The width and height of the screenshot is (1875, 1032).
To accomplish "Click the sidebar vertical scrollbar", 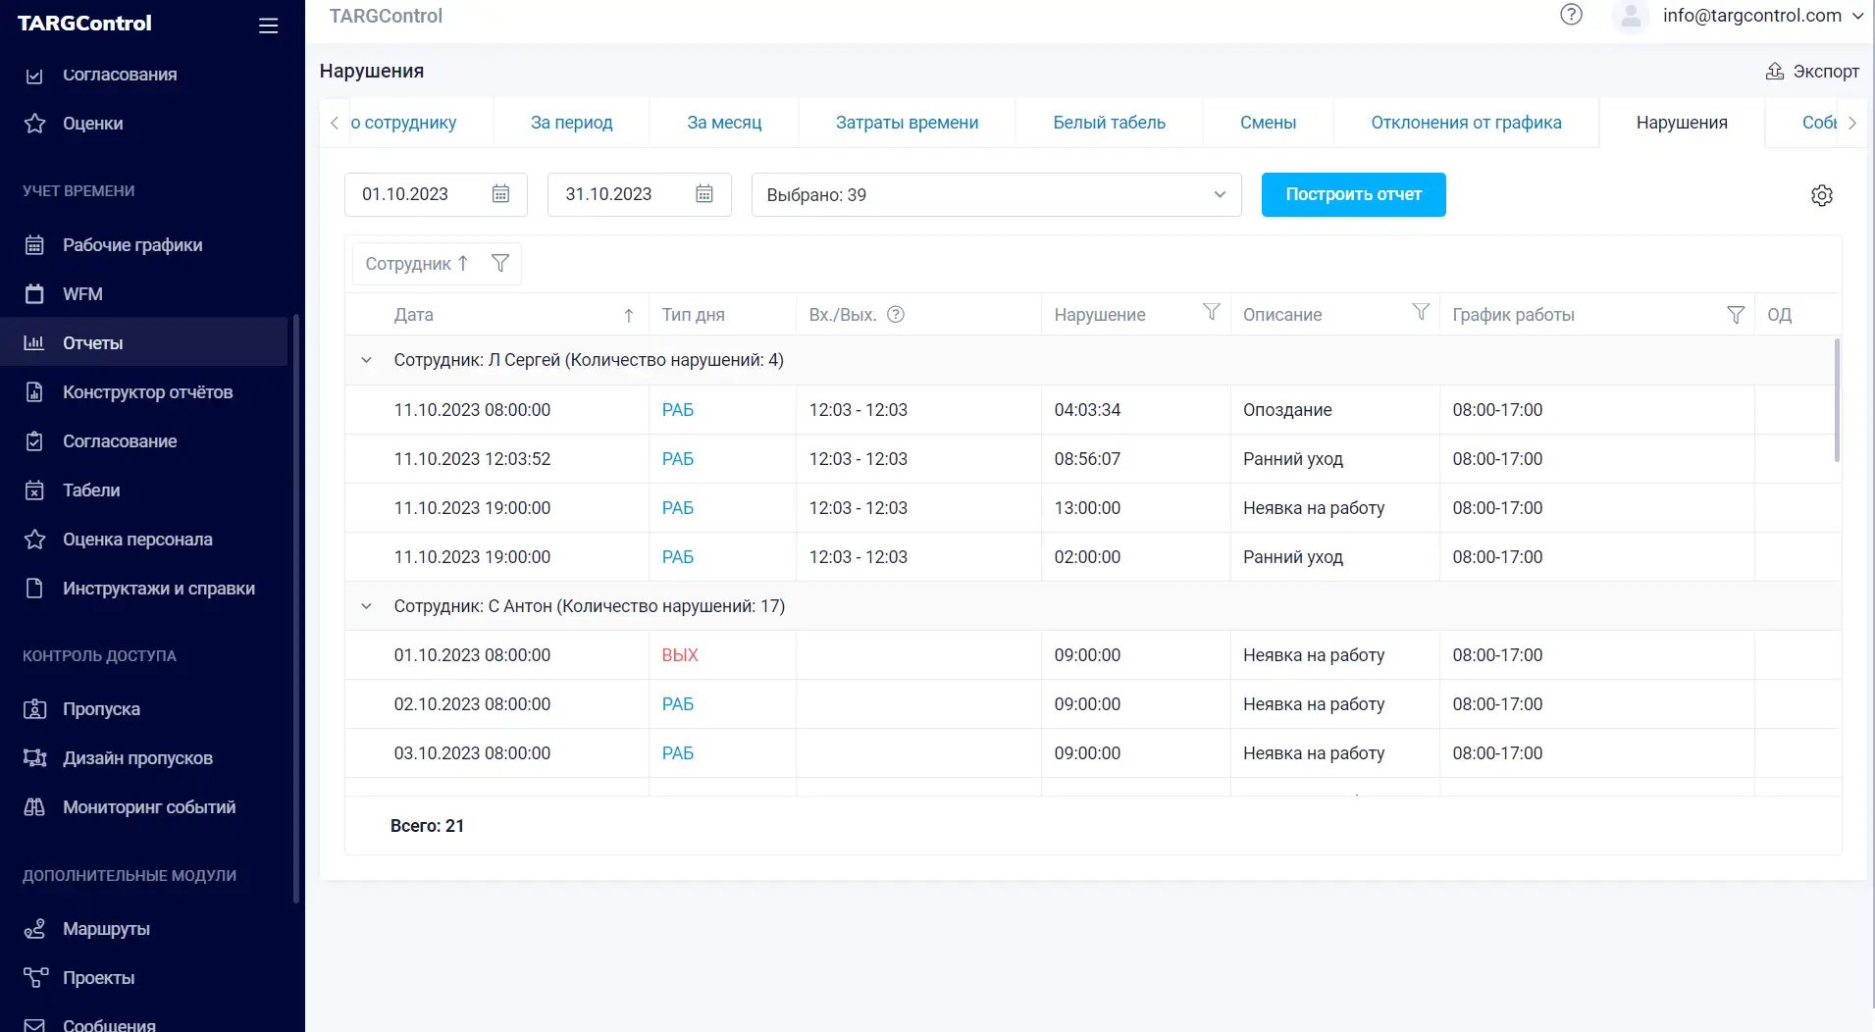I will [x=295, y=608].
